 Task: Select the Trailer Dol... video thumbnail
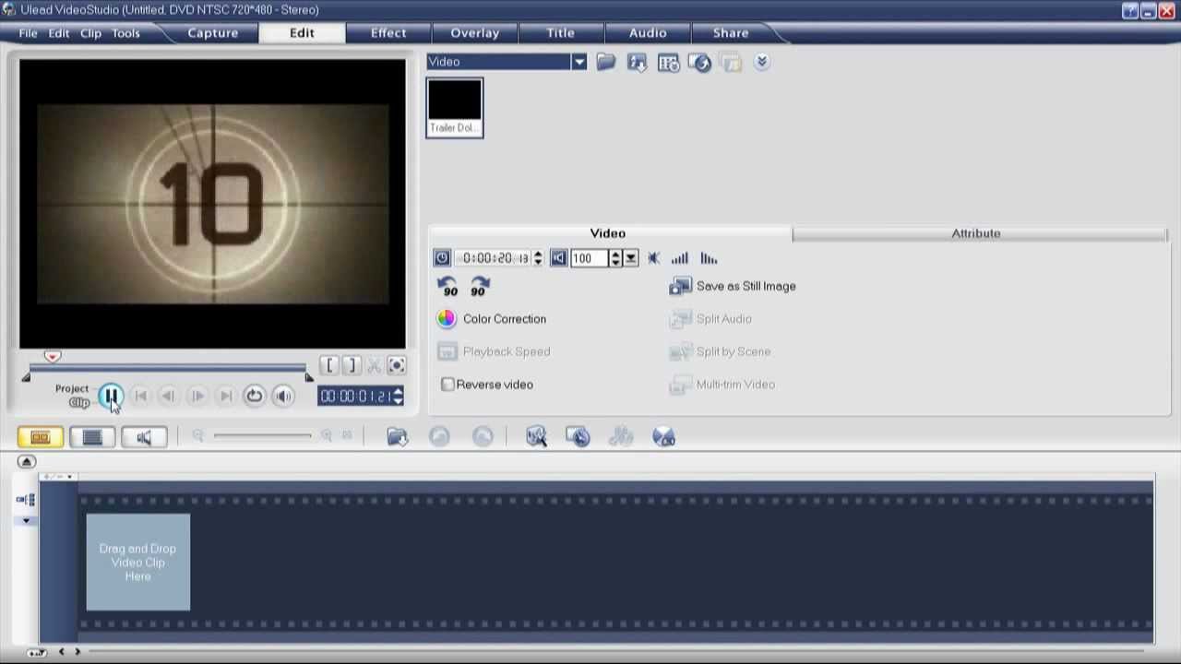click(454, 108)
